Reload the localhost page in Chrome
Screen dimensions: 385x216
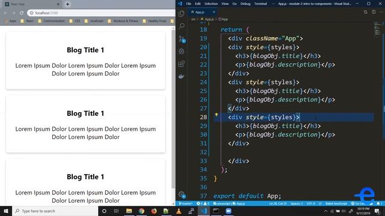click(x=22, y=13)
